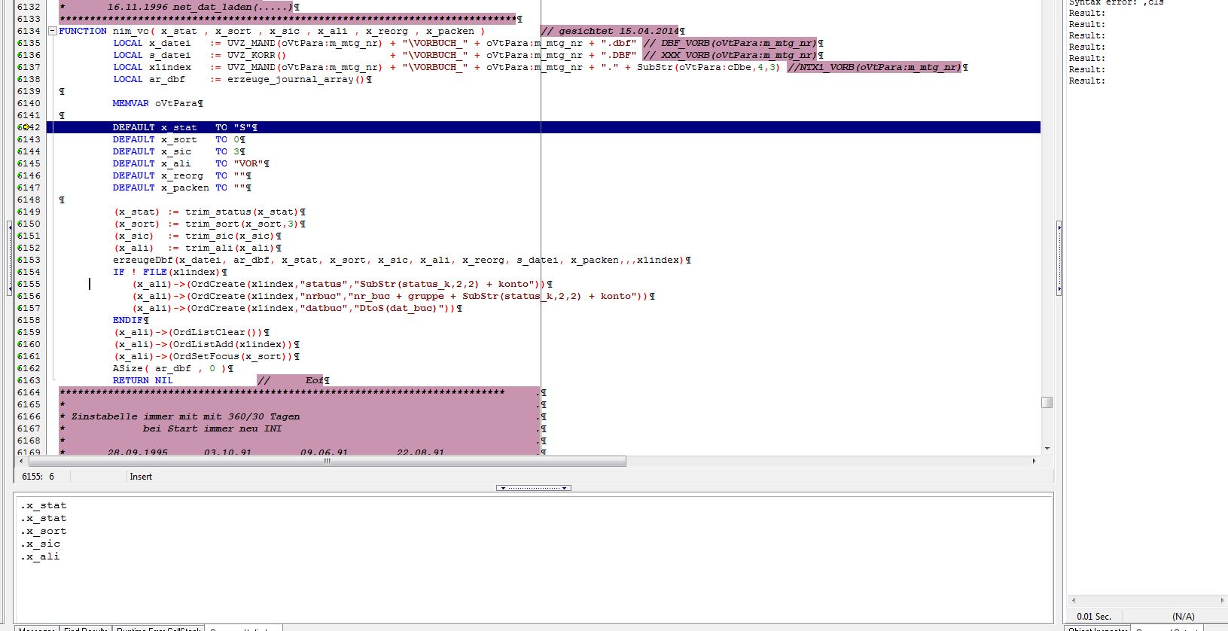
Task: Open the Find Results tab at bottom
Action: pyautogui.click(x=86, y=628)
